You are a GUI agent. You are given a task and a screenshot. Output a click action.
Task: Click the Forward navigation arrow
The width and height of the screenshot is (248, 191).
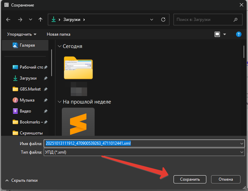coord(20,20)
